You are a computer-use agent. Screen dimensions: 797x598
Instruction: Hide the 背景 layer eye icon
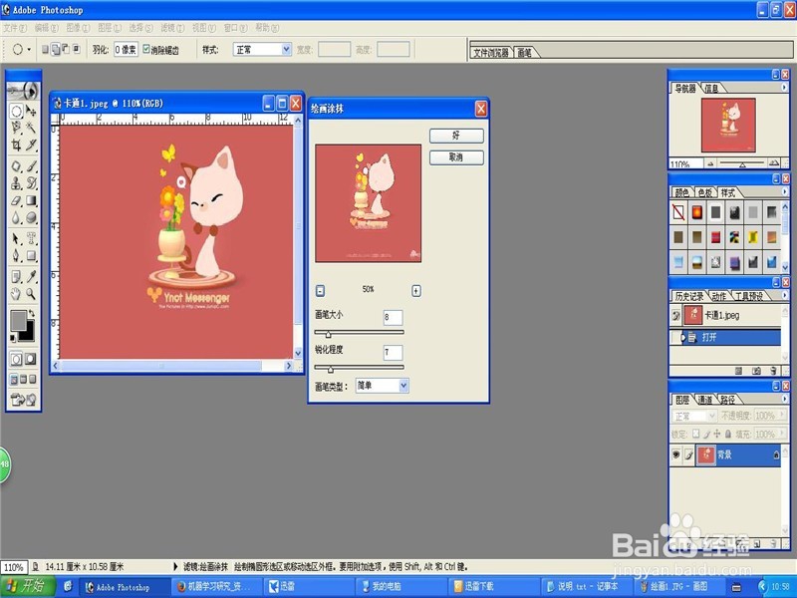676,454
